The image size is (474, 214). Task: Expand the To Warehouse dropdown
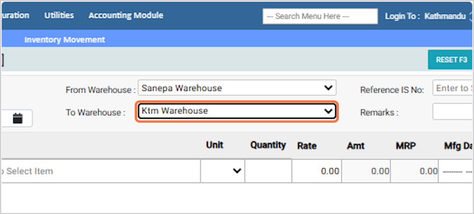[x=237, y=111]
